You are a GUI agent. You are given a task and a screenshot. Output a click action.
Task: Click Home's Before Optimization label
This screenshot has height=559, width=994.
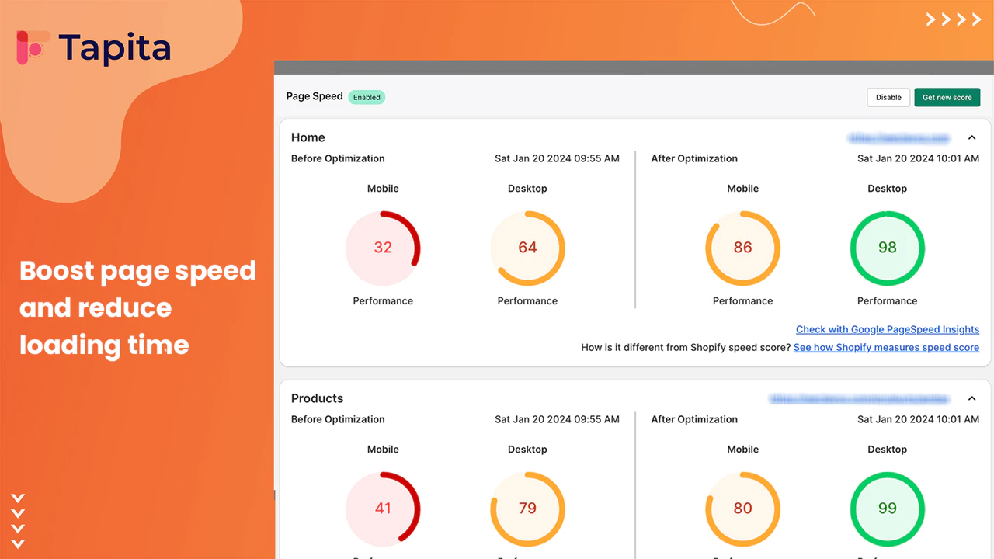(x=338, y=158)
